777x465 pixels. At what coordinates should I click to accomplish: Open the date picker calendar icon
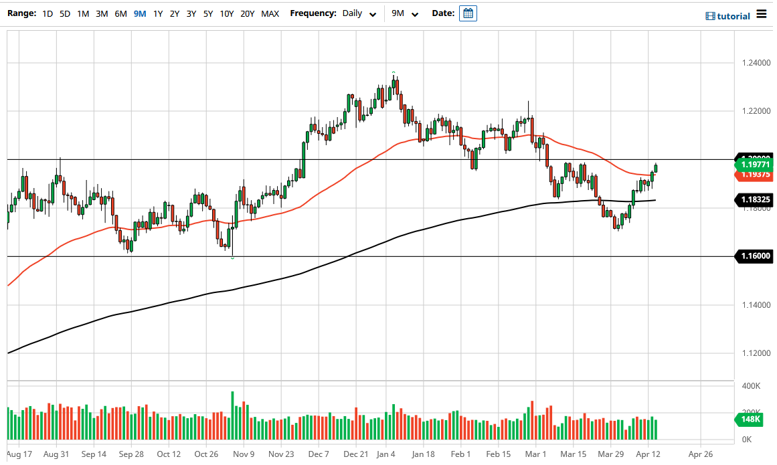pos(468,13)
